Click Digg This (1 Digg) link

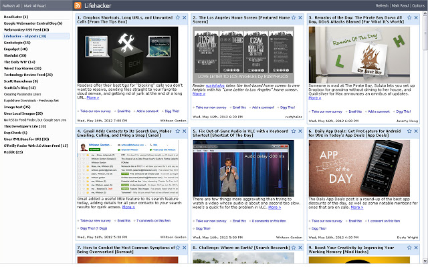tap(94, 228)
